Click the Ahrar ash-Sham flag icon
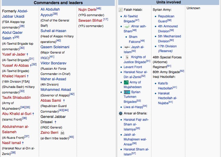Viewport: 221px width, 157px height. click(127, 26)
